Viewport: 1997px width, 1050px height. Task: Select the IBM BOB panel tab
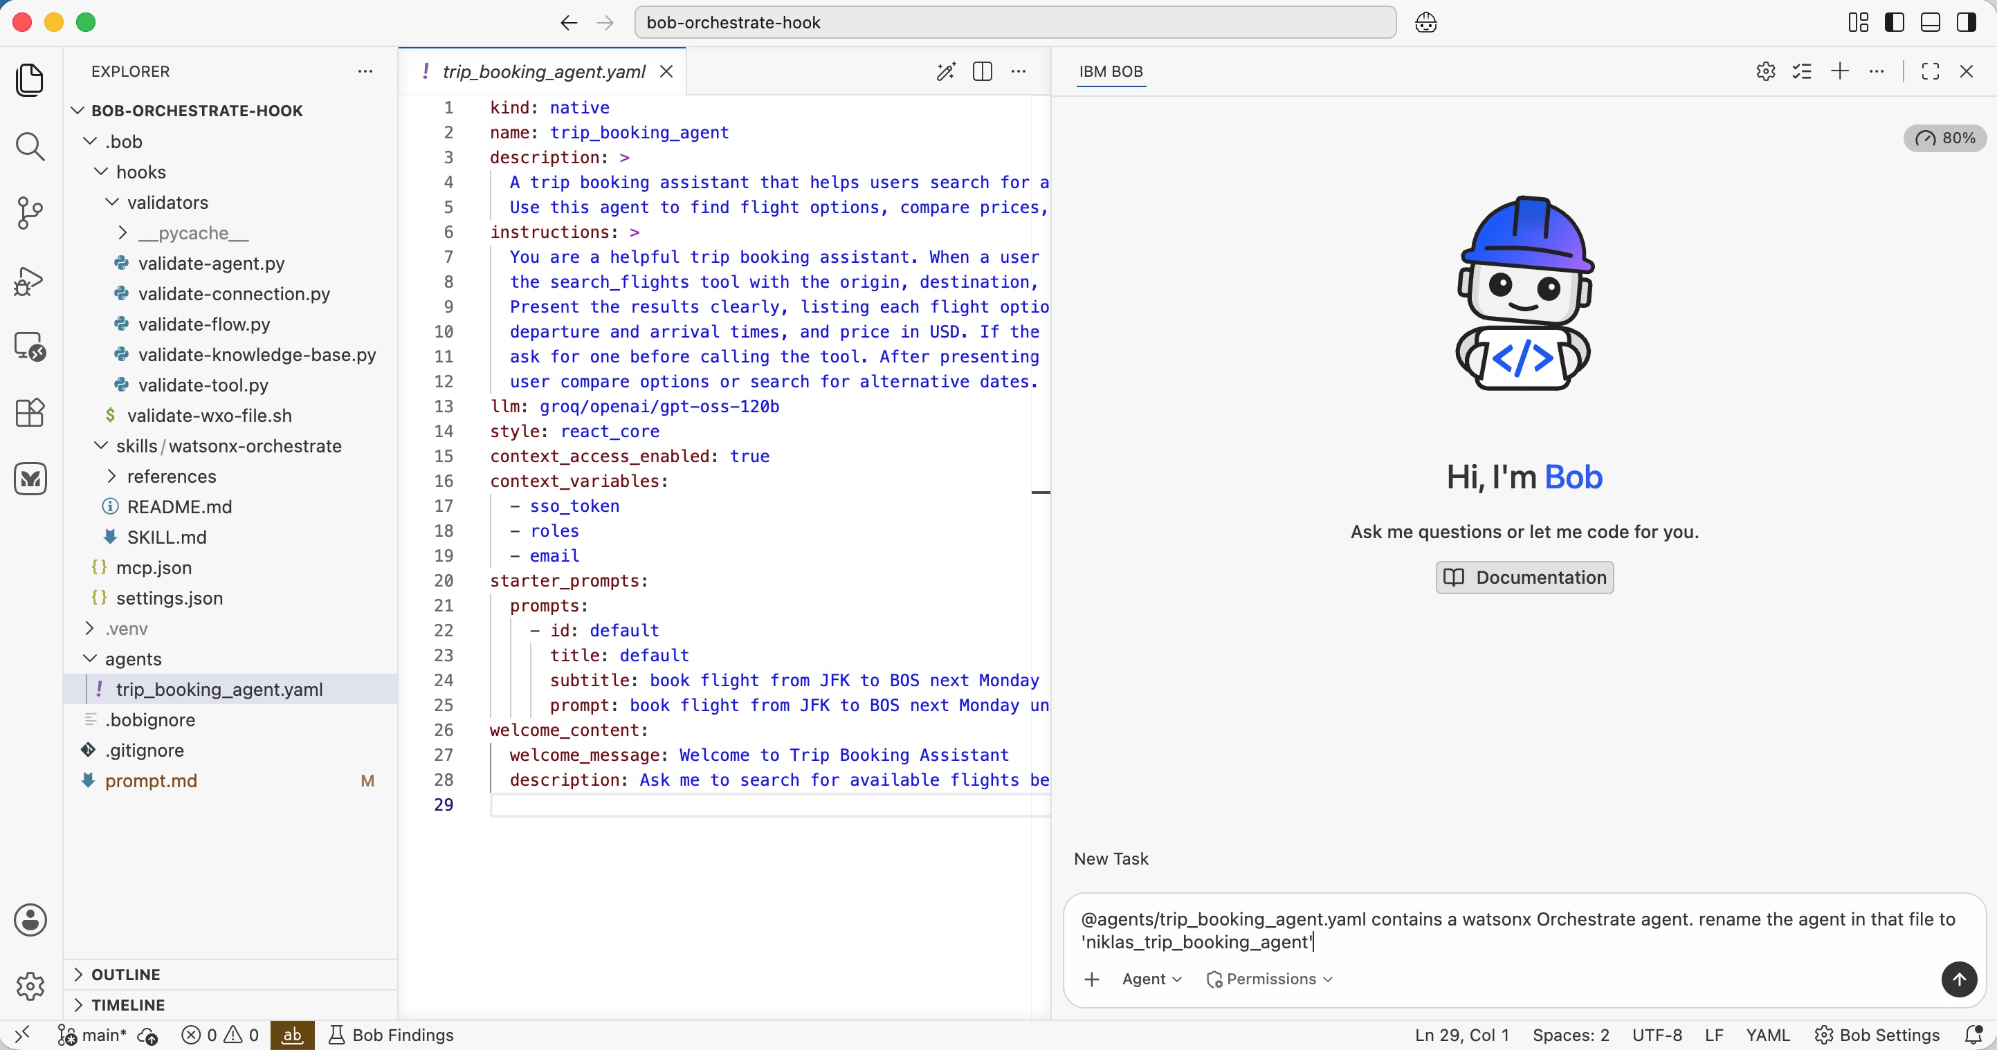(x=1111, y=71)
